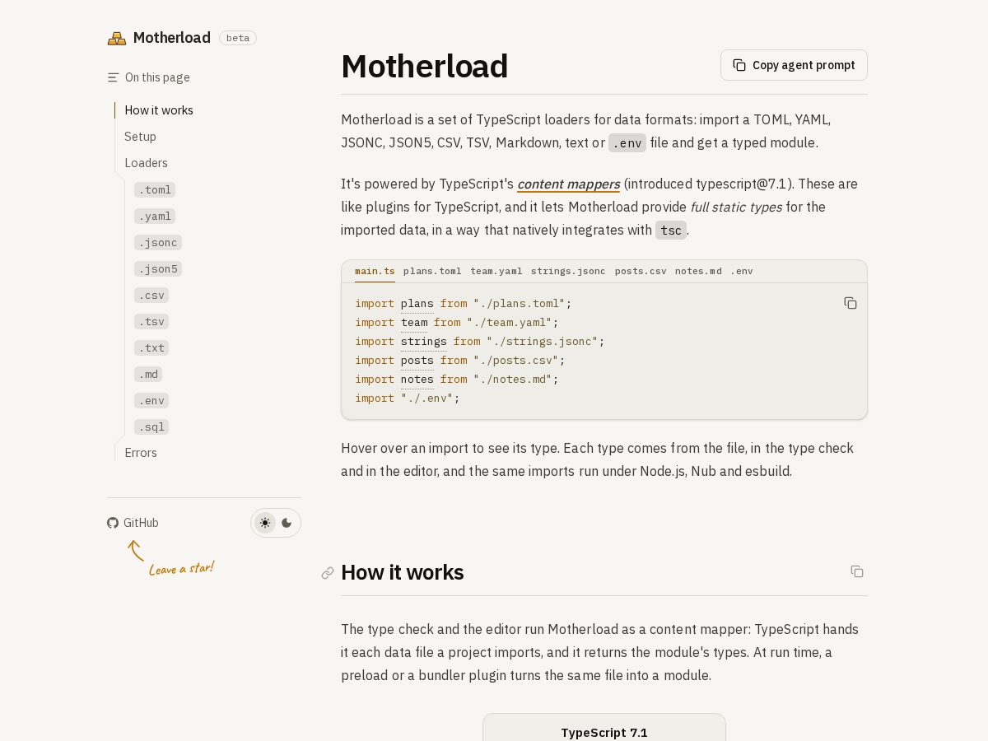This screenshot has width=988, height=741.
Task: Jump to .csv loader in sidebar
Action: click(x=151, y=295)
